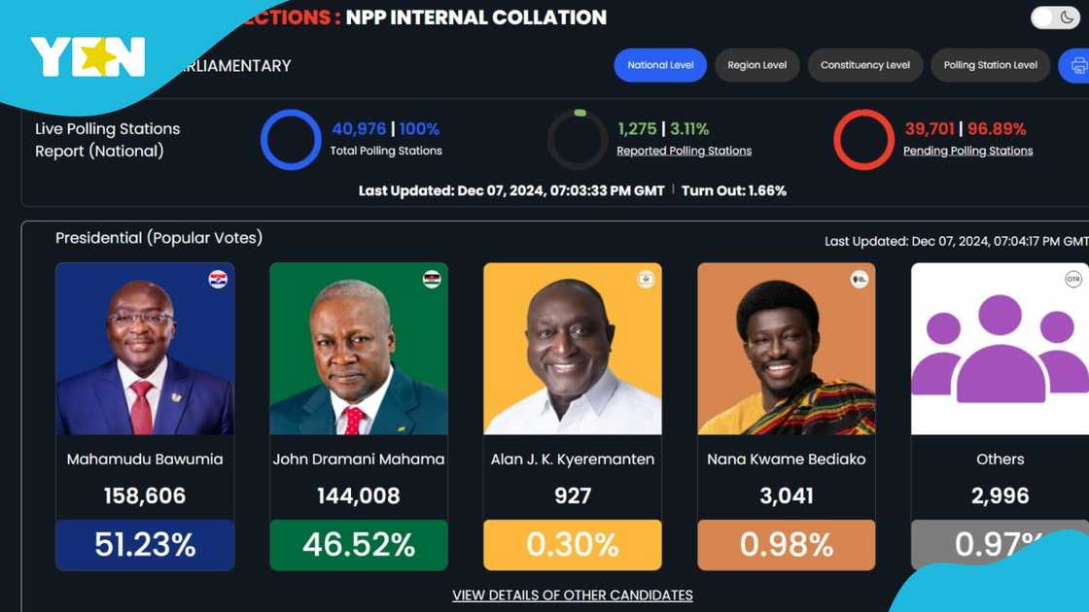The height and width of the screenshot is (612, 1089).
Task: Click the GFP logo on Bediako's card
Action: [x=861, y=278]
